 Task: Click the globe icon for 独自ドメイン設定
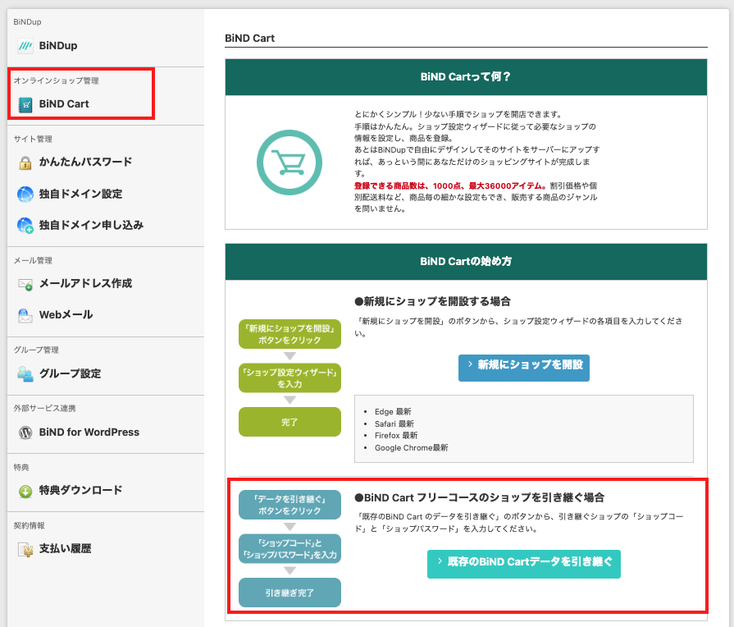point(25,194)
